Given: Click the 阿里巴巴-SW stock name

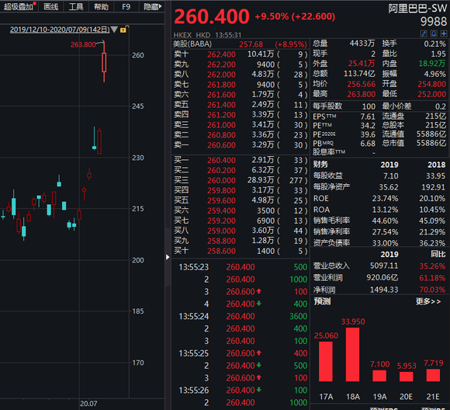Looking at the screenshot, I should point(417,9).
